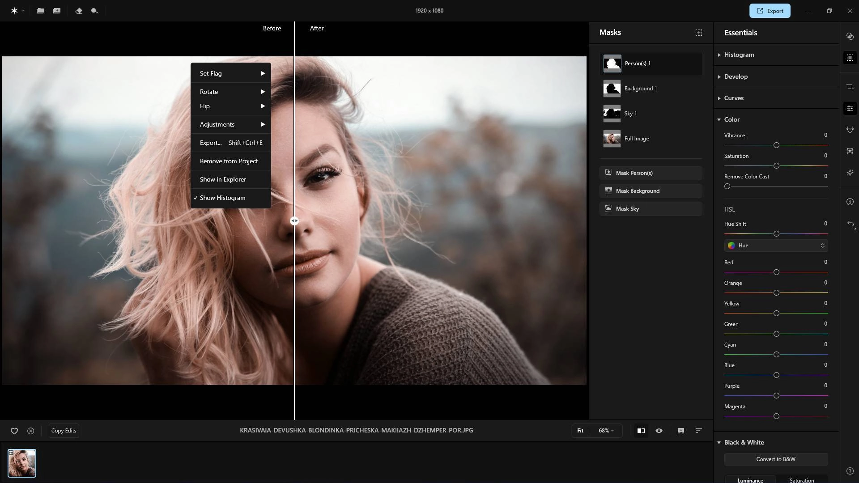Screen dimensions: 859x483
Task: Choose Export... in context menu
Action: tap(231, 143)
